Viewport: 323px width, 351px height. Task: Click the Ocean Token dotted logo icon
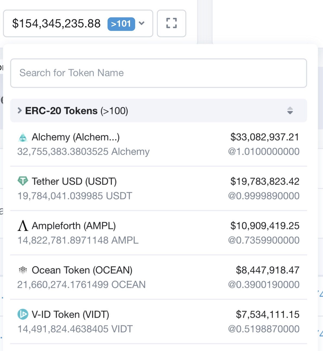click(23, 270)
